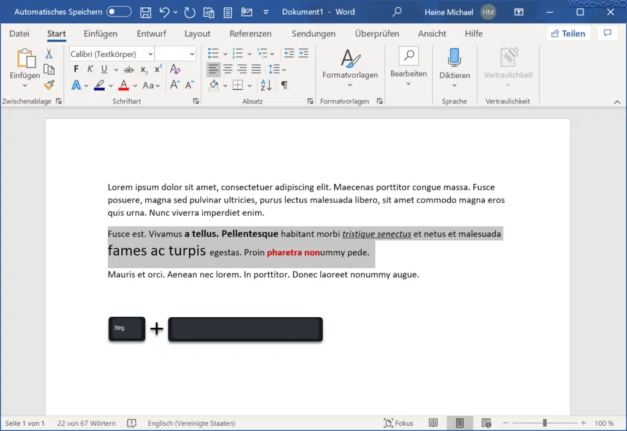Collapse the ribbon with the up chevron
This screenshot has height=431, width=627.
click(617, 101)
